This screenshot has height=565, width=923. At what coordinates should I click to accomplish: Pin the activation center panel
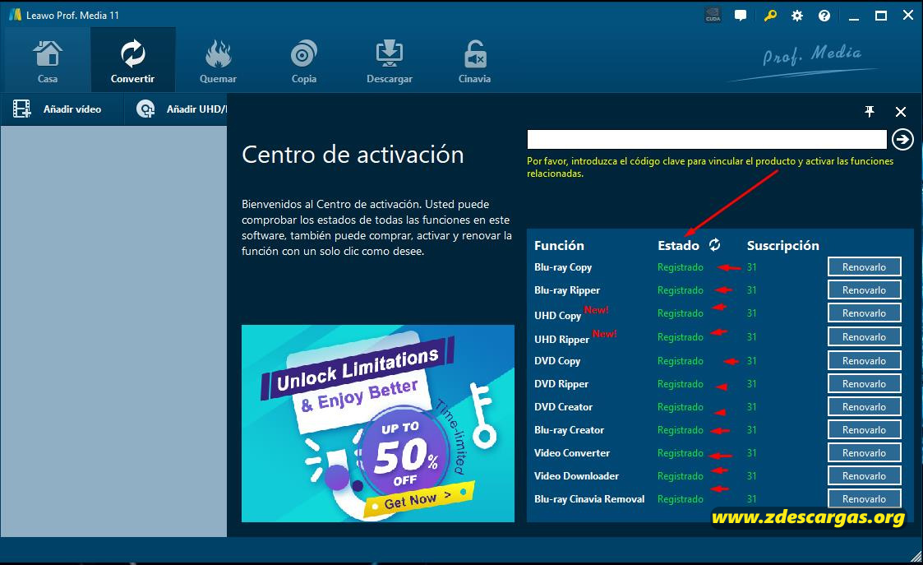click(870, 111)
